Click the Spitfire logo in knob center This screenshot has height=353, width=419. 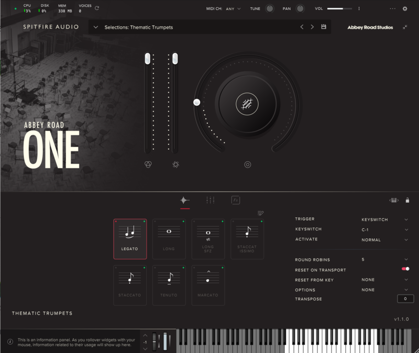click(247, 104)
